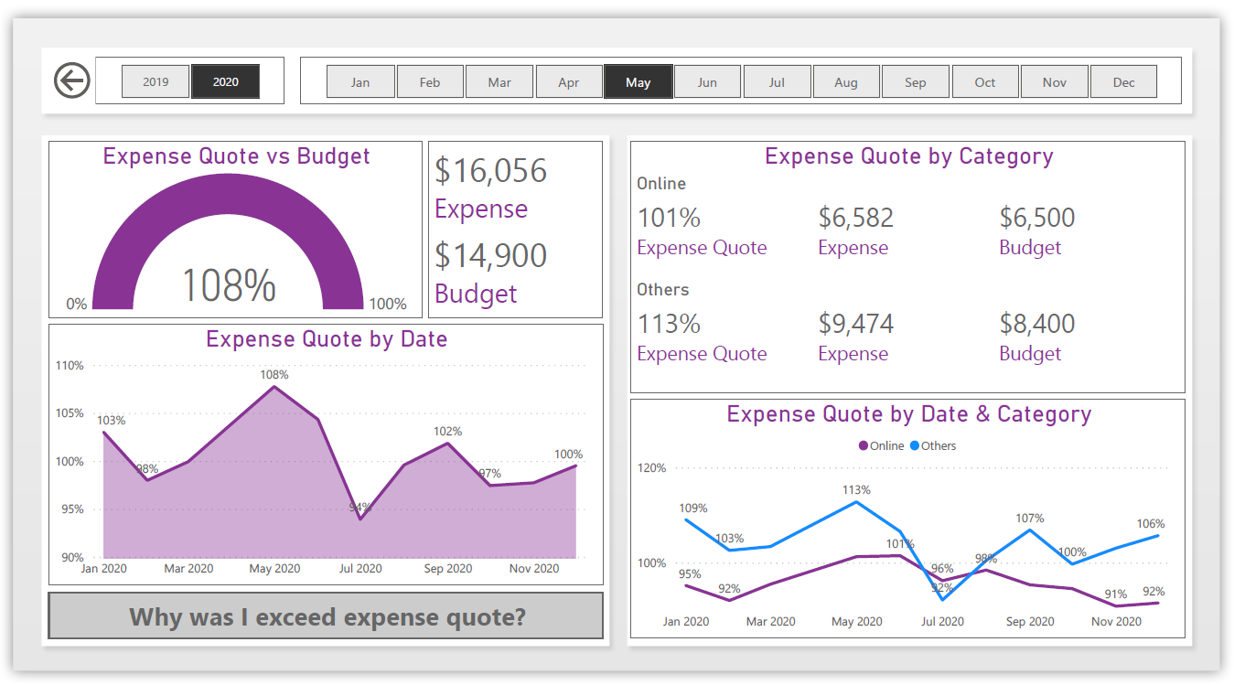
Task: Switch to the Mar month slicer
Action: click(x=499, y=80)
